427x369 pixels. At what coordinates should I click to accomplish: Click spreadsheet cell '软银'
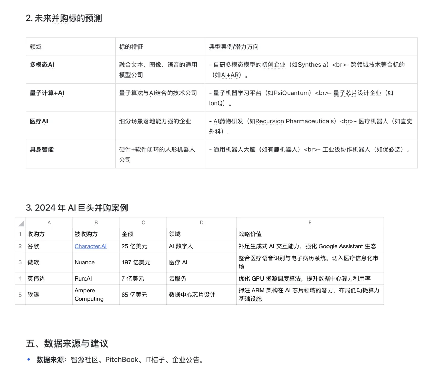(x=49, y=295)
